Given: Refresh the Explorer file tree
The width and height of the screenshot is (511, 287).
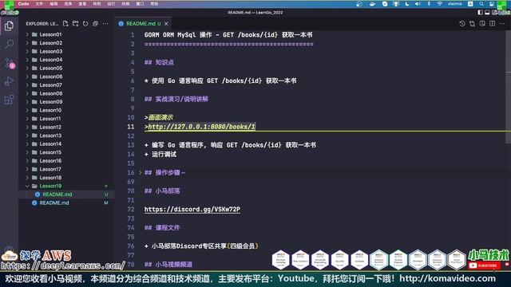Looking at the screenshot, I should click(85, 24).
